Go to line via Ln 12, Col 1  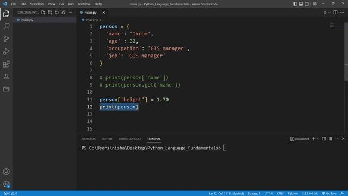click(226, 193)
